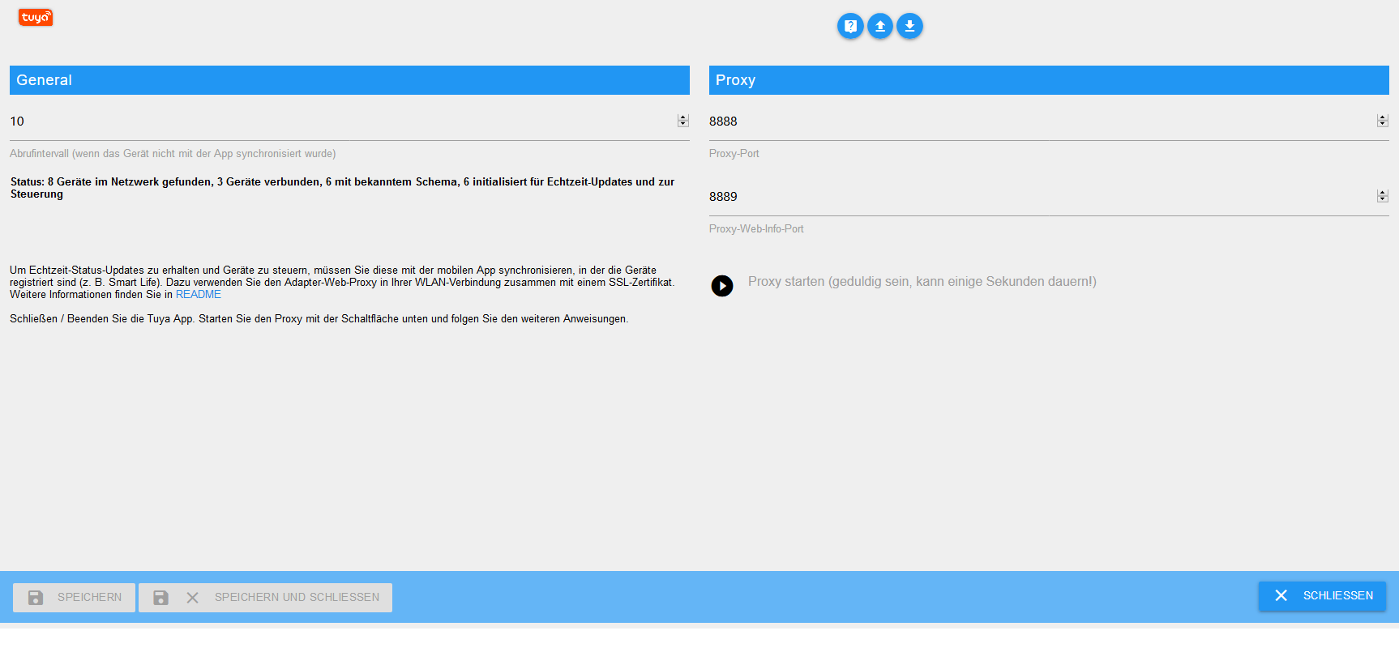The width and height of the screenshot is (1399, 652).
Task: Click the Proxy section header
Action: (x=1049, y=80)
